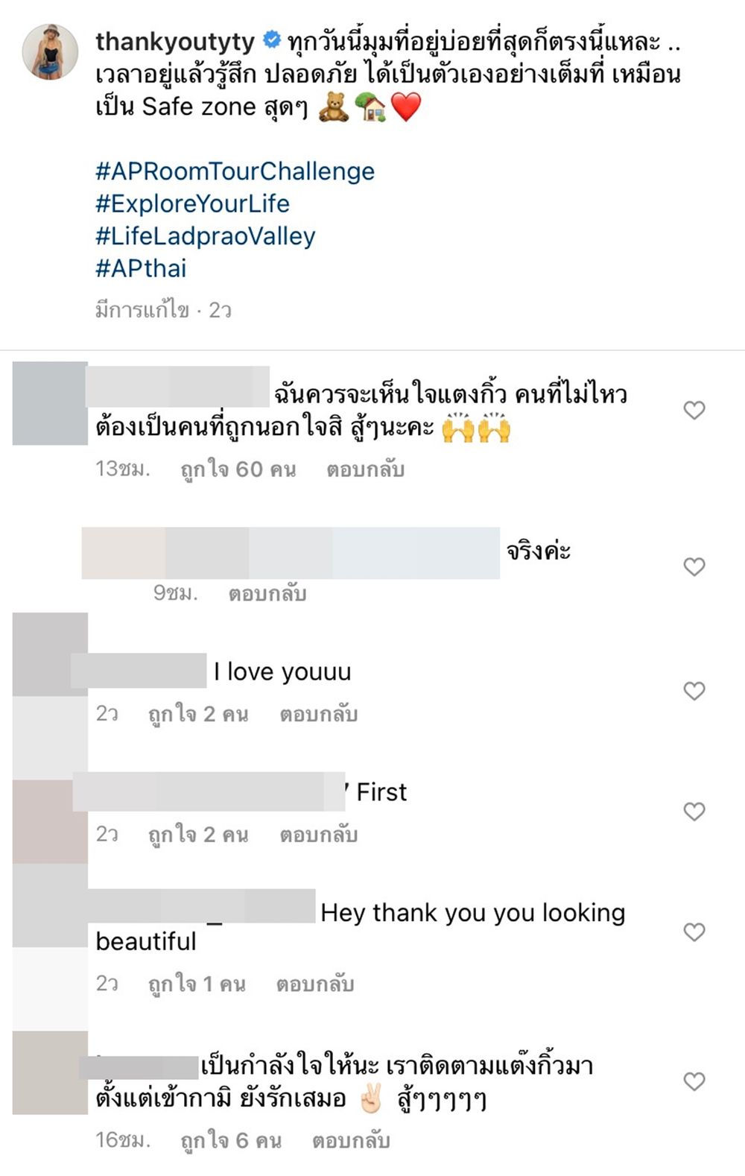
Task: Reply to the 16ชม. comment via ตอบกลับ
Action: coord(351,1140)
